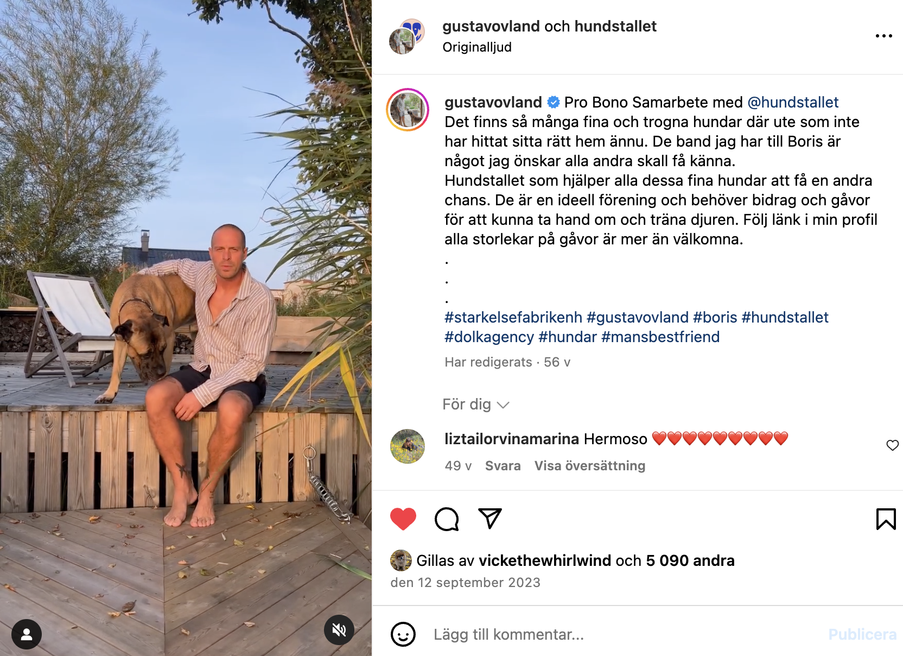This screenshot has height=656, width=903.
Task: Open @hundstallet mention link
Action: (x=793, y=102)
